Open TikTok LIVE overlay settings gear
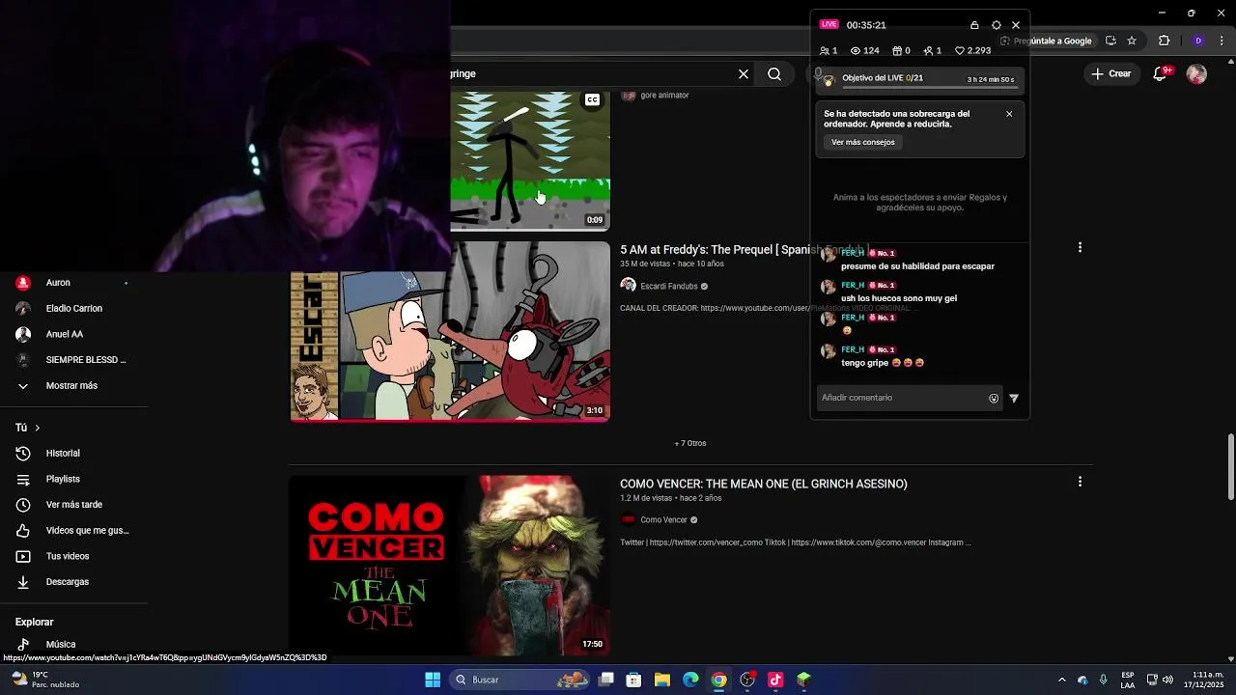Viewport: 1236px width, 695px height. [x=997, y=25]
